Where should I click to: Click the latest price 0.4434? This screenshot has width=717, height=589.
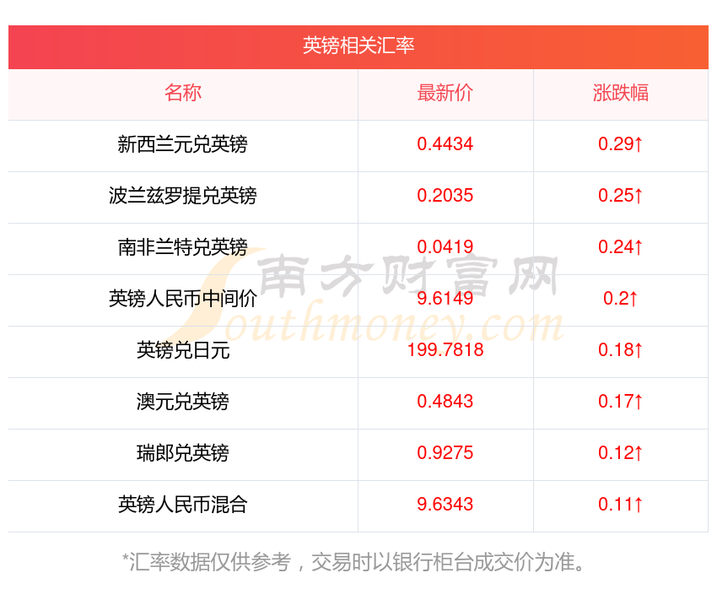(445, 144)
